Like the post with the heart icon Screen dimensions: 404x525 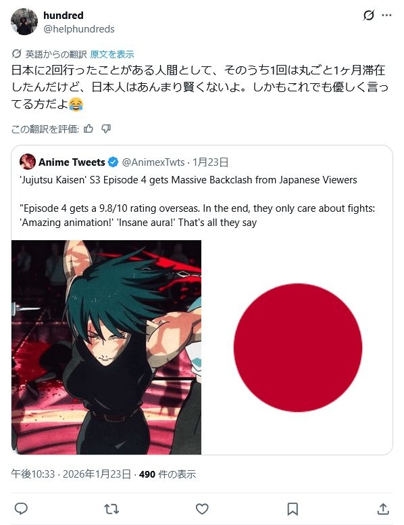(202, 509)
